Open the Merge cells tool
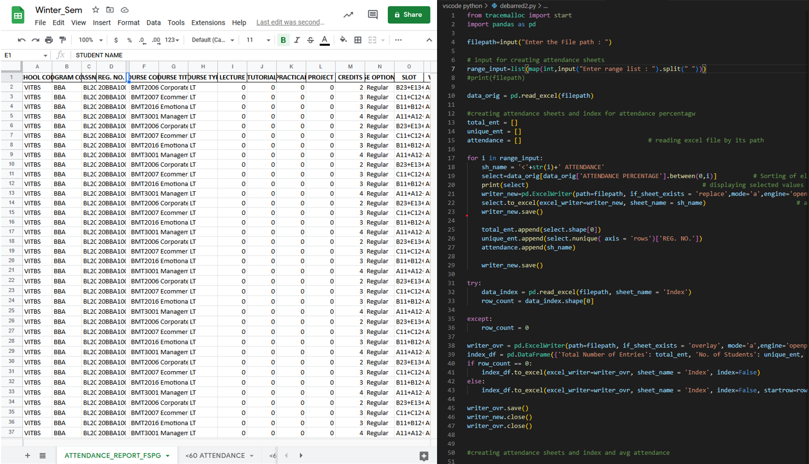Screen dimensions: 809x464 [x=371, y=39]
